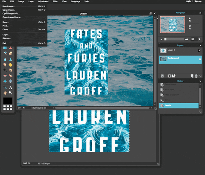Restore the ocean document window
The height and width of the screenshot is (175, 205).
[x=151, y=14]
